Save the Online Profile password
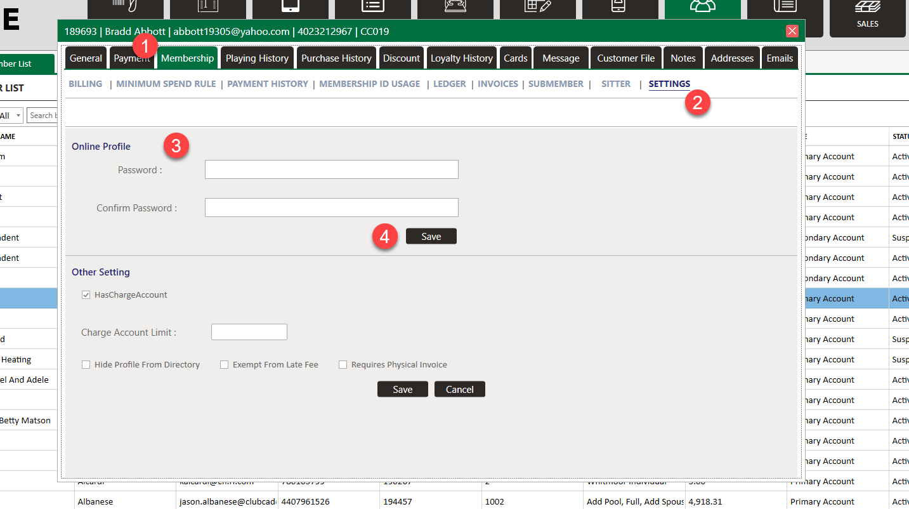The height and width of the screenshot is (509, 909). (431, 237)
